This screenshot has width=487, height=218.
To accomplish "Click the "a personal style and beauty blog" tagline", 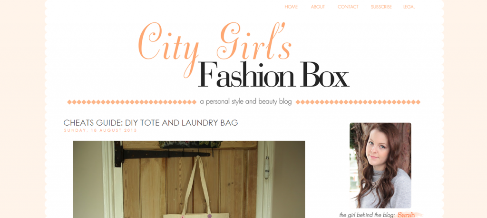I will 246,102.
